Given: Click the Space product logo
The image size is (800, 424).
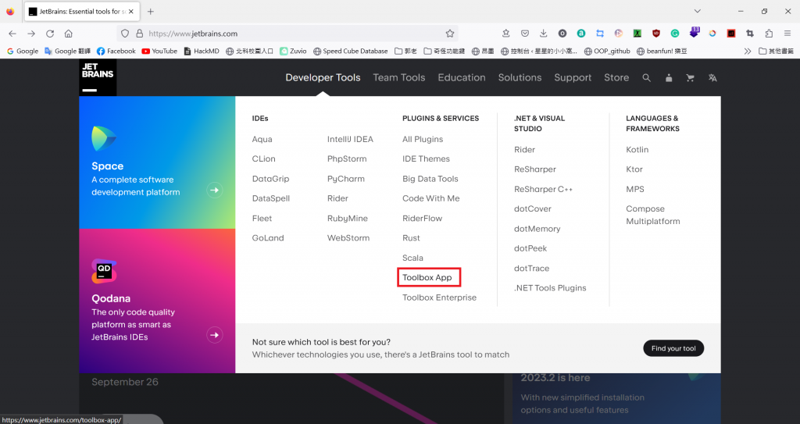Looking at the screenshot, I should pyautogui.click(x=104, y=138).
